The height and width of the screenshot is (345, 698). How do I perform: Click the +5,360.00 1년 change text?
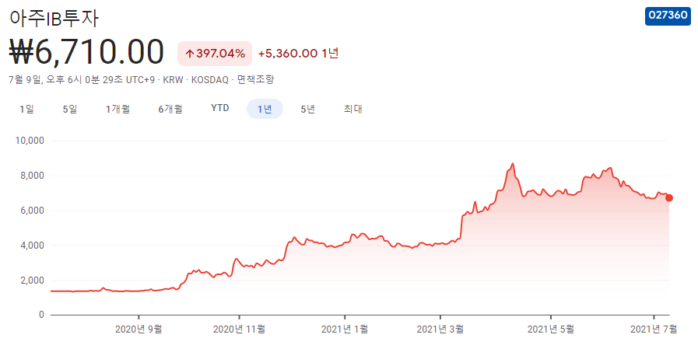(298, 54)
